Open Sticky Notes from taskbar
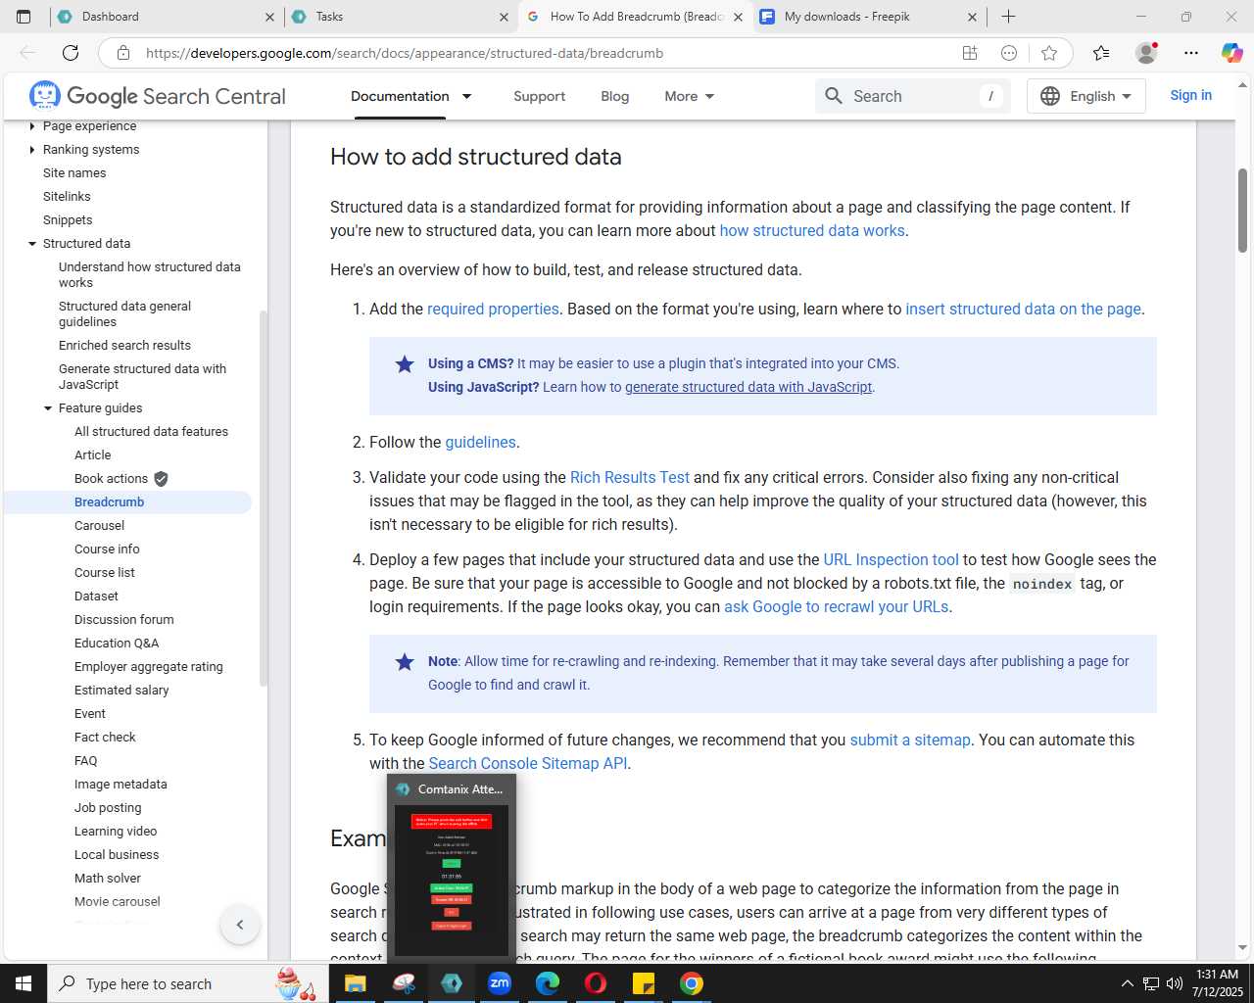This screenshot has width=1254, height=1003. coord(644,983)
